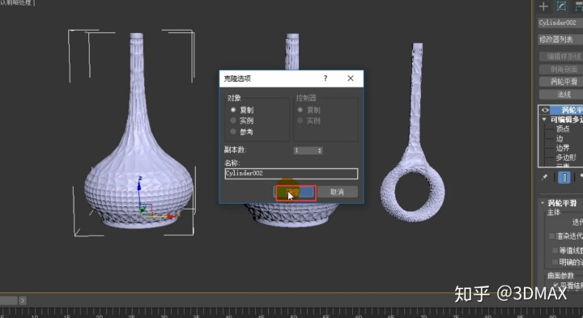Click the selected vase model with the transform gizmo
583x318 pixels.
pyautogui.click(x=138, y=149)
